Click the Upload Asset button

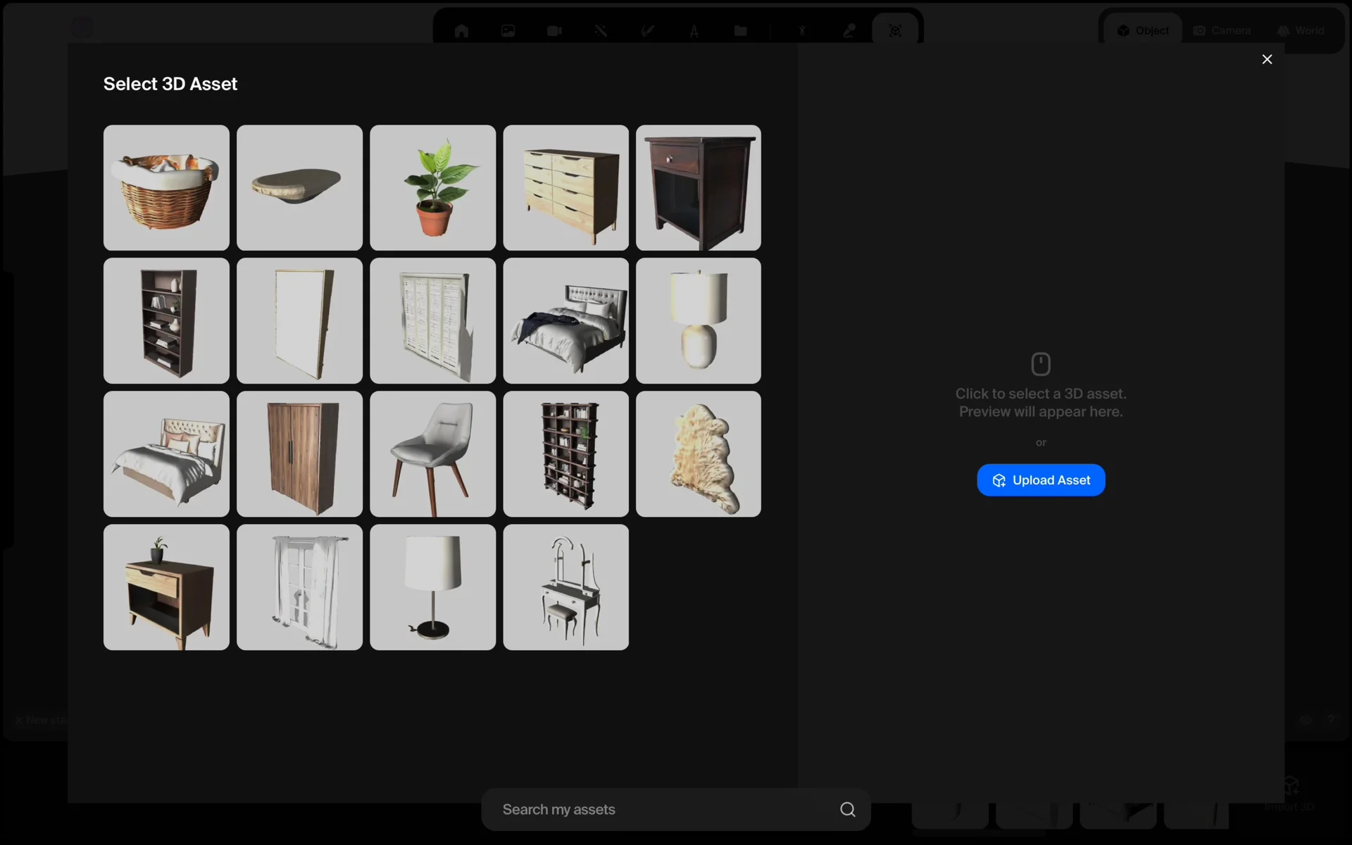point(1041,480)
